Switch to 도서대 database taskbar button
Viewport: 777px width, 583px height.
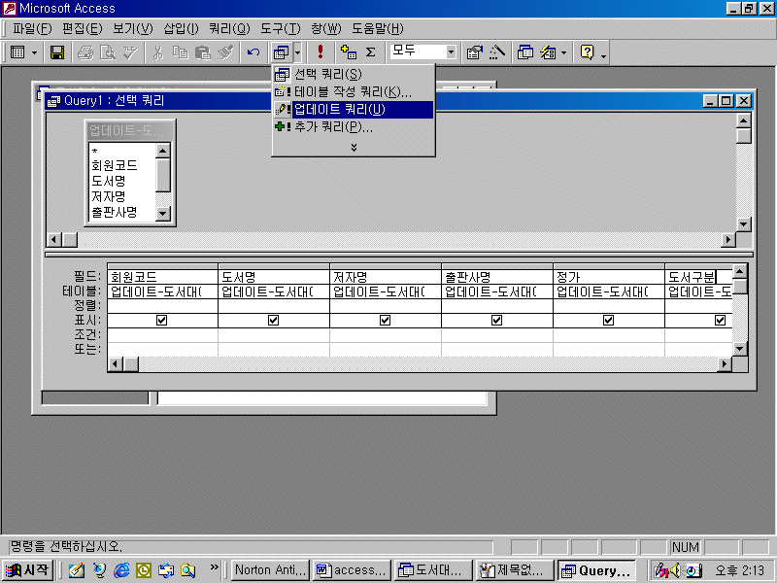(433, 570)
